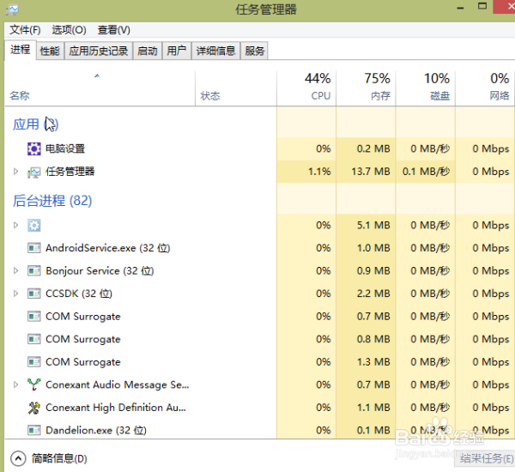Select the Dandelion.exe (32 位) row
This screenshot has height=472, width=515.
coord(260,430)
